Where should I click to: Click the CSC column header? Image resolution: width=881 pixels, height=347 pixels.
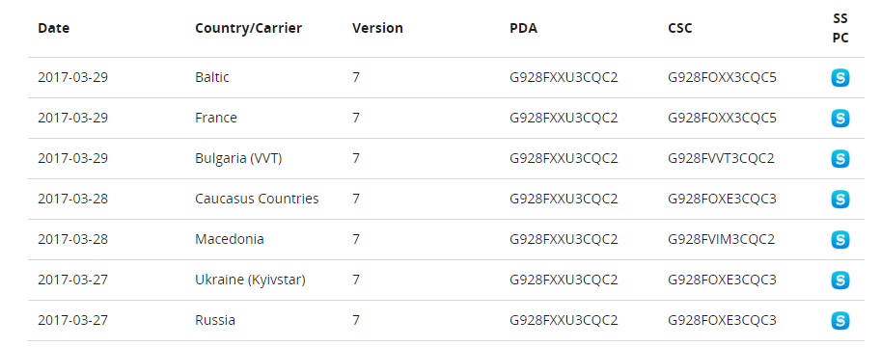(680, 28)
